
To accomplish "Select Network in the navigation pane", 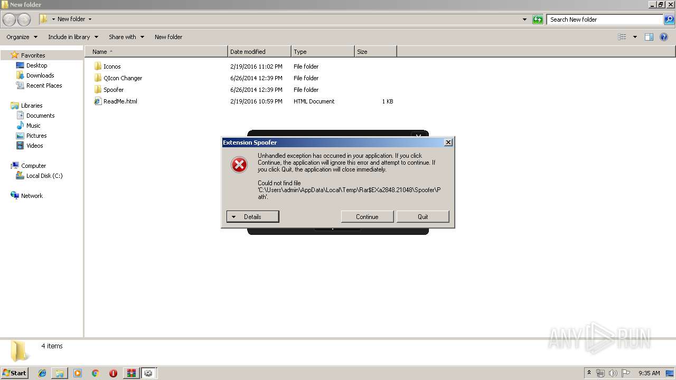I will (32, 196).
